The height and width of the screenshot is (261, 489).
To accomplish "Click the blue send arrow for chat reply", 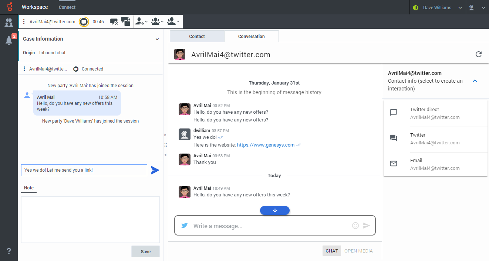I will click(x=155, y=170).
